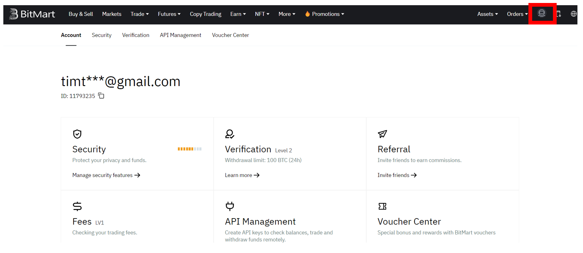Select the Account tab

pyautogui.click(x=71, y=35)
